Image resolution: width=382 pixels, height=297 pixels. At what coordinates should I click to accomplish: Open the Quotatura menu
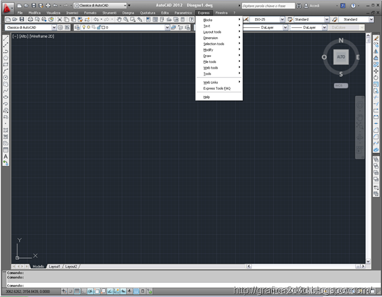[147, 12]
